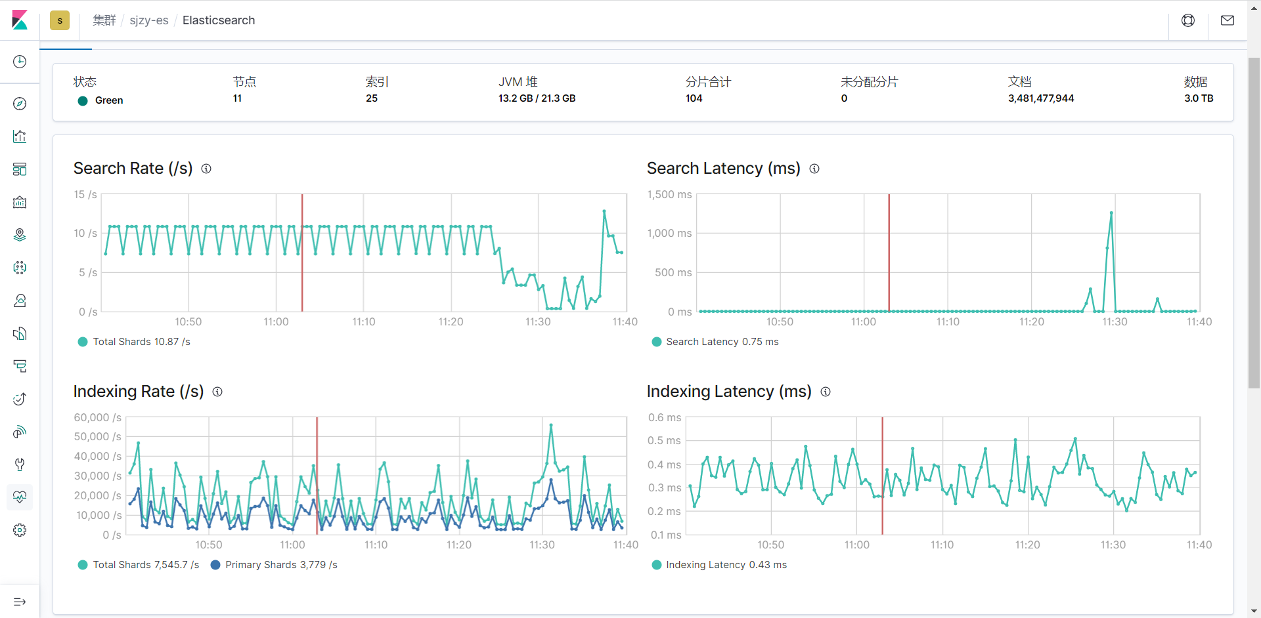Open the Visualize app
Image resolution: width=1261 pixels, height=618 pixels.
pyautogui.click(x=20, y=136)
